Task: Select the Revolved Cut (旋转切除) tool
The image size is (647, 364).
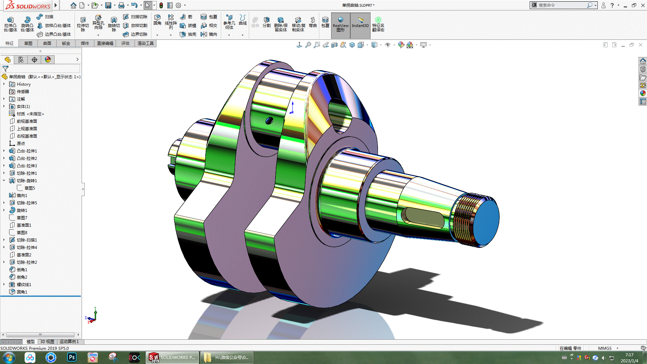Action: pyautogui.click(x=114, y=24)
